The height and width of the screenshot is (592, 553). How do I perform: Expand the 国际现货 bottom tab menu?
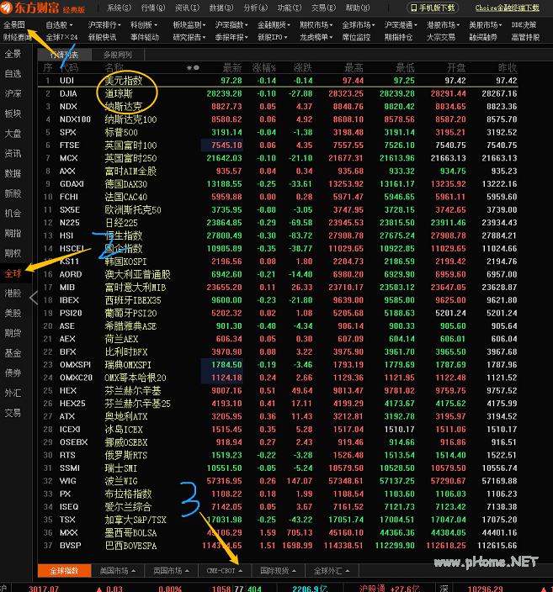click(x=278, y=571)
